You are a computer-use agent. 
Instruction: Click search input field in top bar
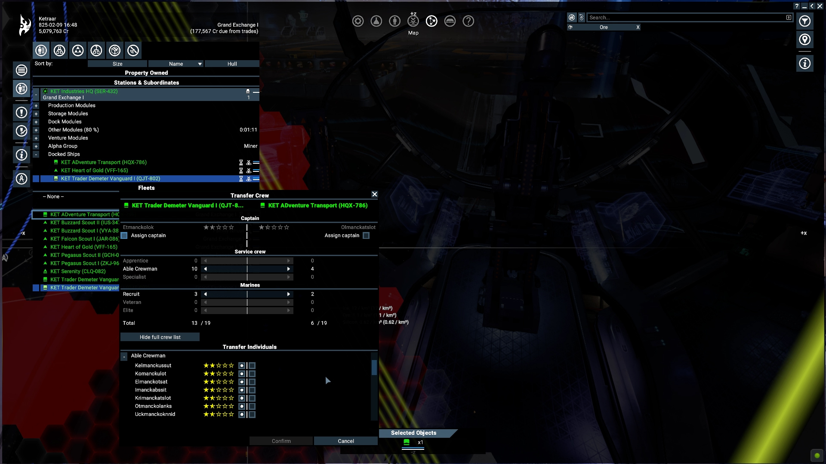tap(687, 17)
